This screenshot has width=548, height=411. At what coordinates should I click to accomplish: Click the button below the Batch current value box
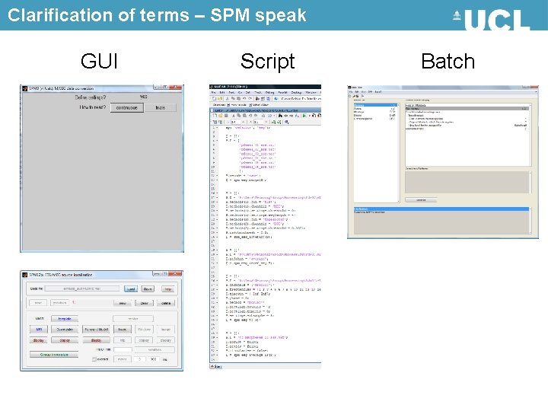[421, 200]
